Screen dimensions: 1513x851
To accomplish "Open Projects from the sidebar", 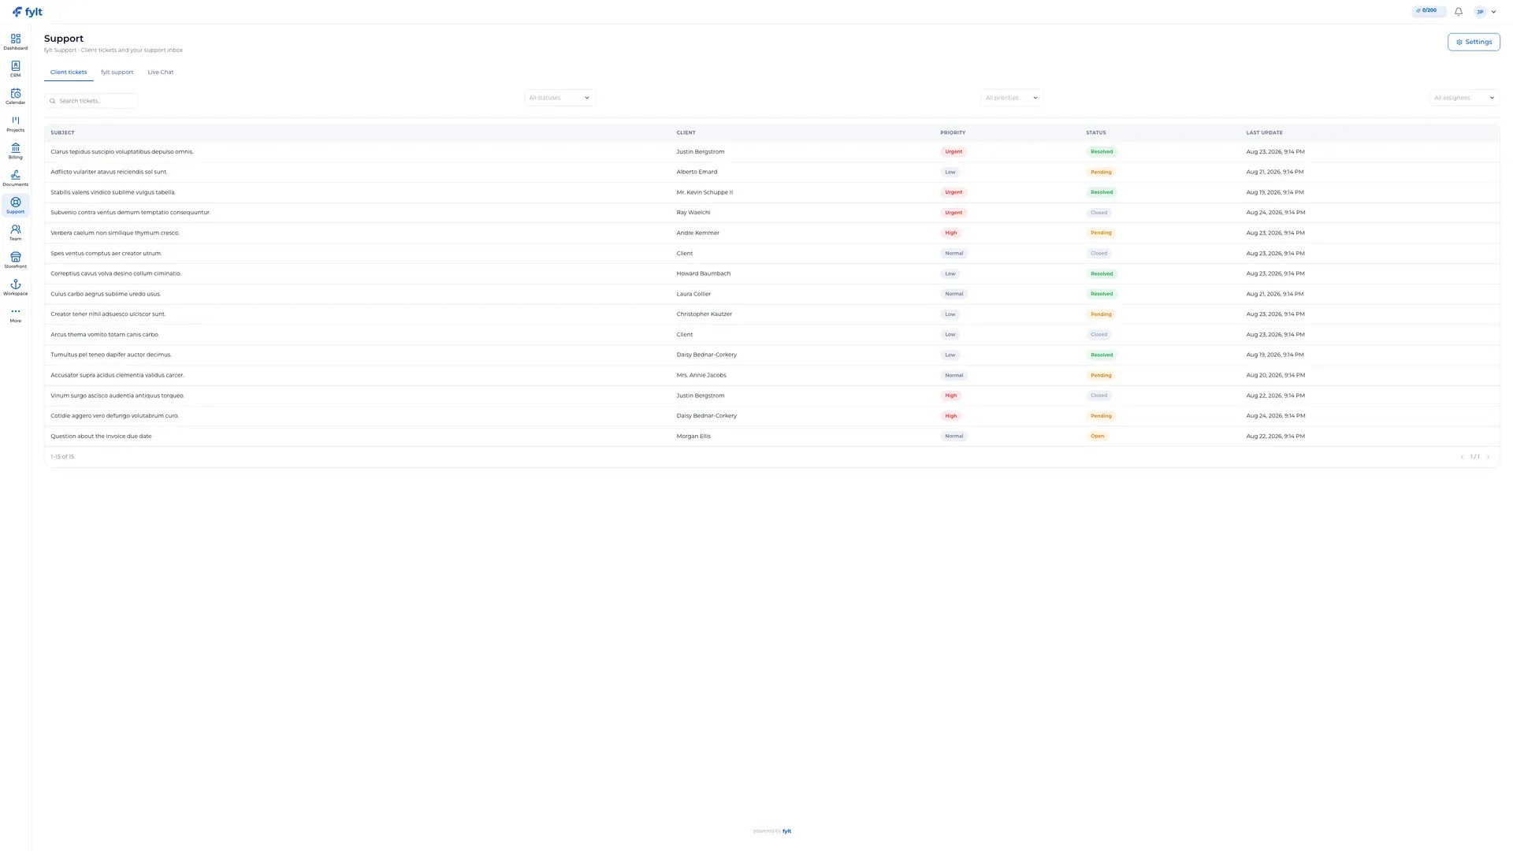I will [x=15, y=124].
